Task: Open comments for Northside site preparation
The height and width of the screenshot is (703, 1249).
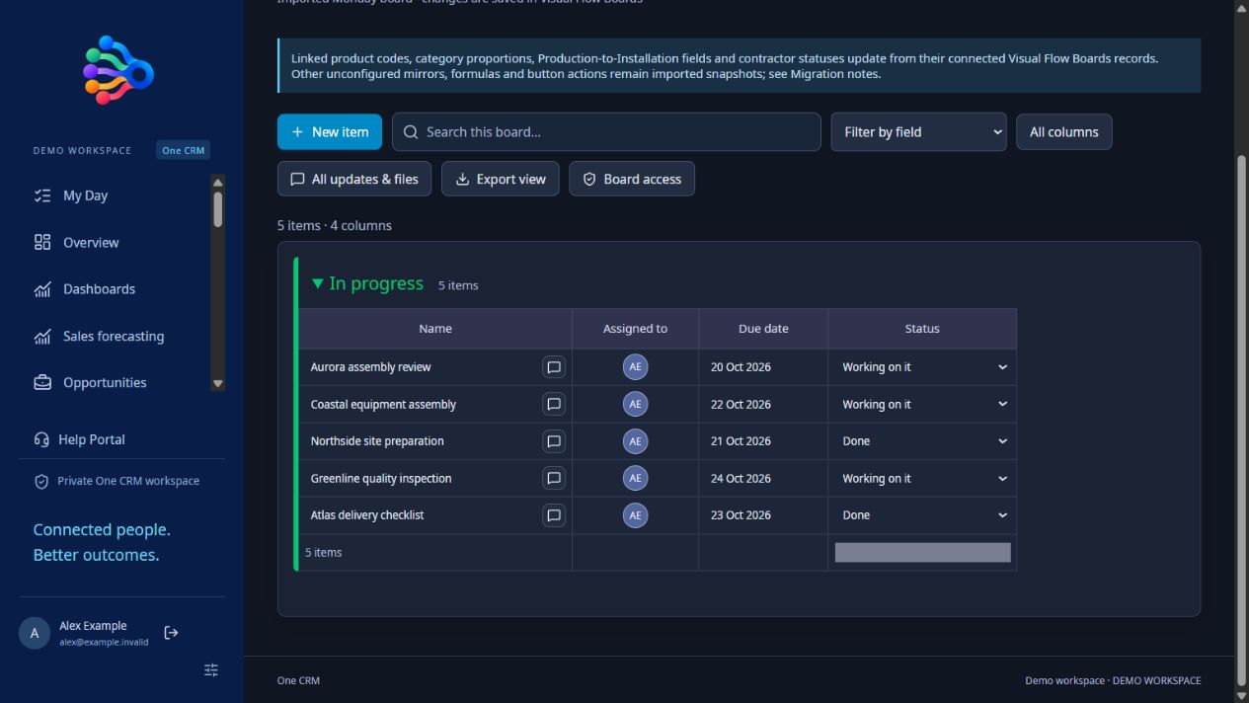Action: coord(554,441)
